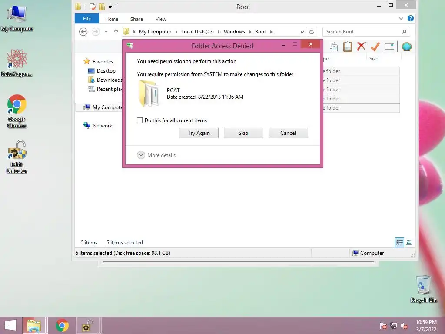Click the clock in the taskbar
This screenshot has width=445, height=334.
(426, 325)
